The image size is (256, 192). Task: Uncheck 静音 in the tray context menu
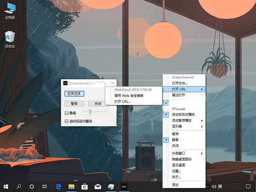184,140
